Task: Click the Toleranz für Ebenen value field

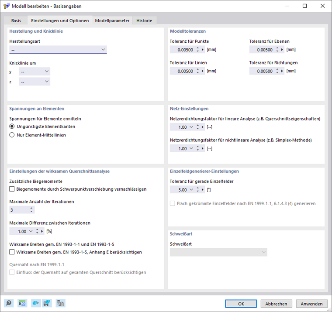Action: [263, 50]
